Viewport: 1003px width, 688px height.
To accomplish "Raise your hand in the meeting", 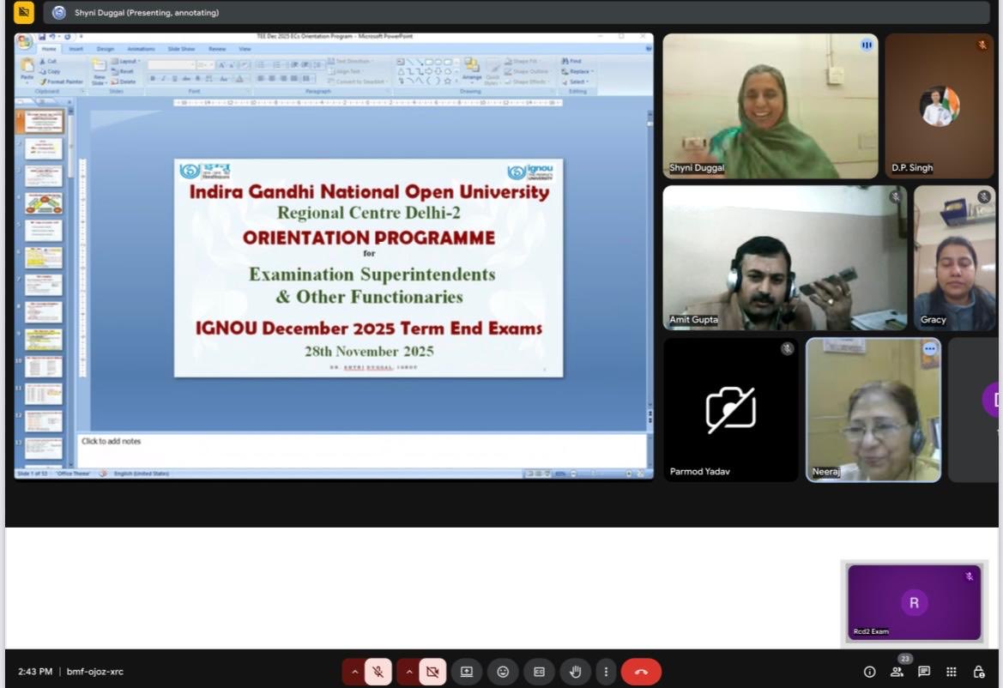I will click(575, 672).
